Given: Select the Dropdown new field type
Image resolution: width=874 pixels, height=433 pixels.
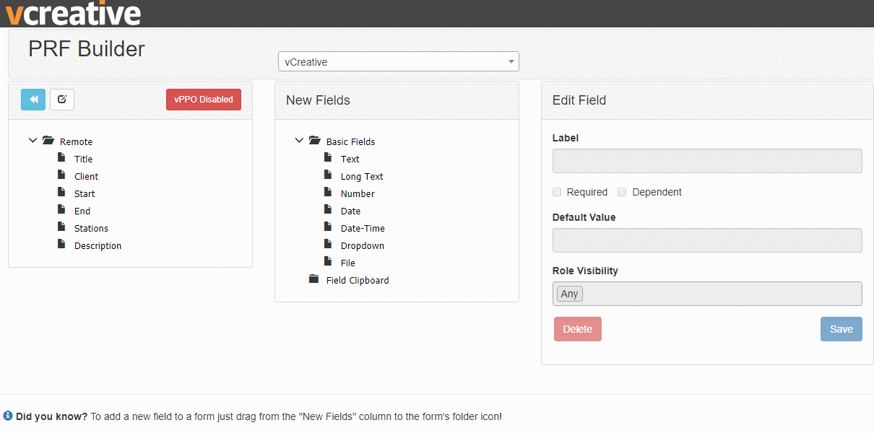Looking at the screenshot, I should tap(363, 246).
